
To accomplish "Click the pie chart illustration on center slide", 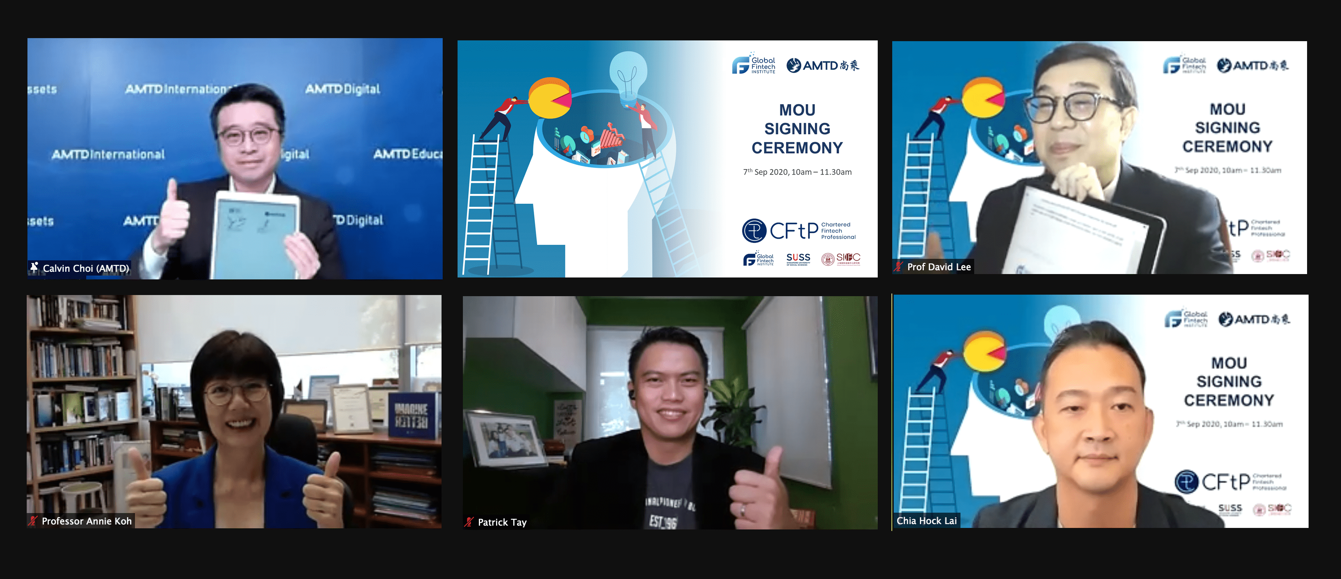I will point(550,98).
